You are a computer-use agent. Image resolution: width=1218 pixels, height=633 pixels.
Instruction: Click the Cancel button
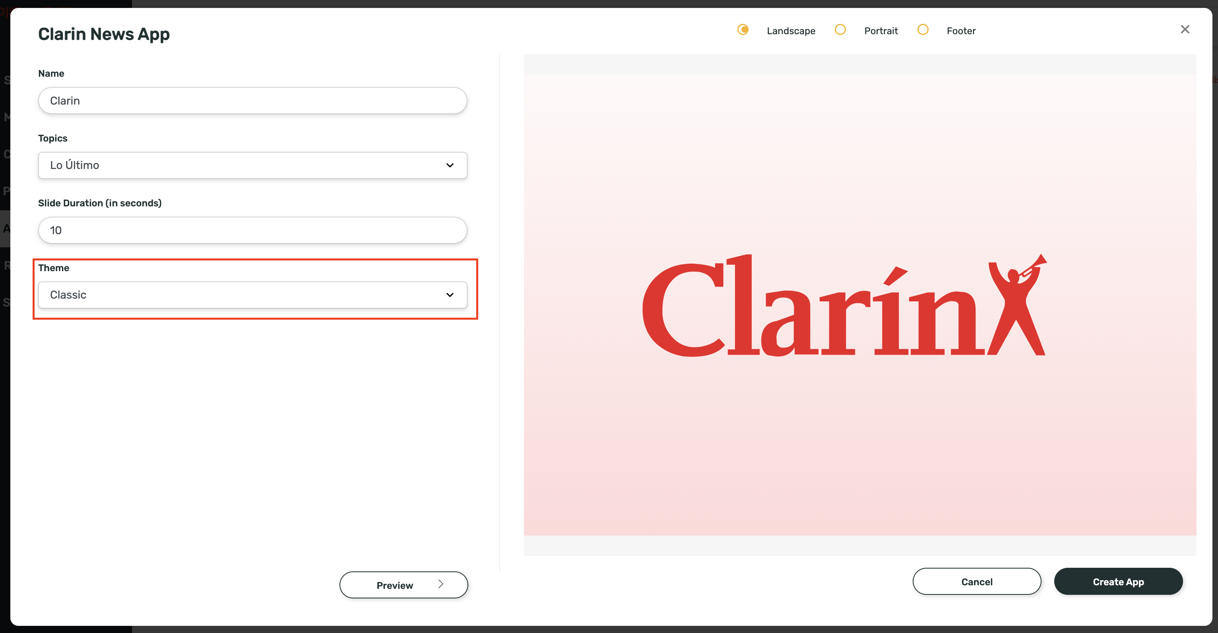coord(977,581)
